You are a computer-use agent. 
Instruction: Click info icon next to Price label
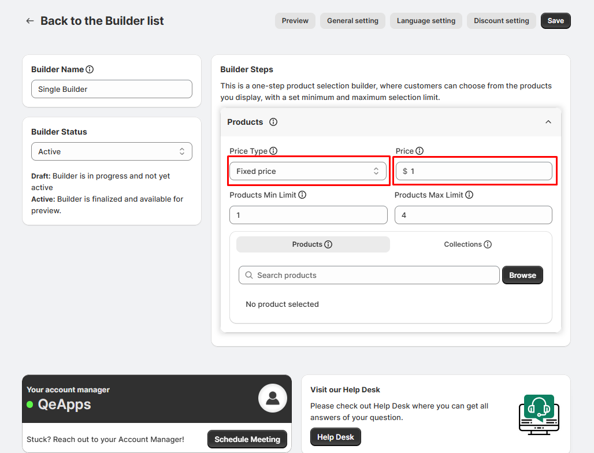pyautogui.click(x=419, y=151)
